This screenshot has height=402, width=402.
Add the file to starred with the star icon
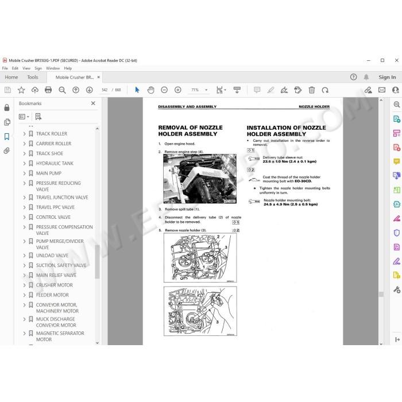tap(21, 90)
